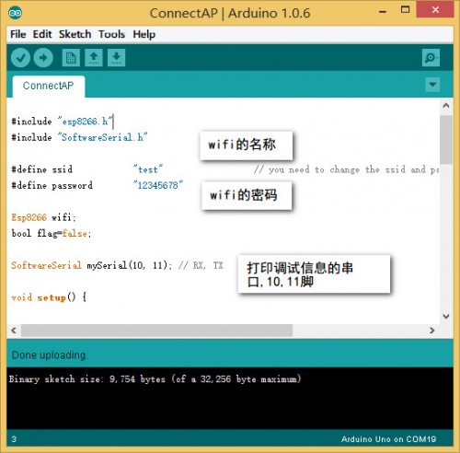Verify the sketch with the checkmark button

click(x=20, y=58)
